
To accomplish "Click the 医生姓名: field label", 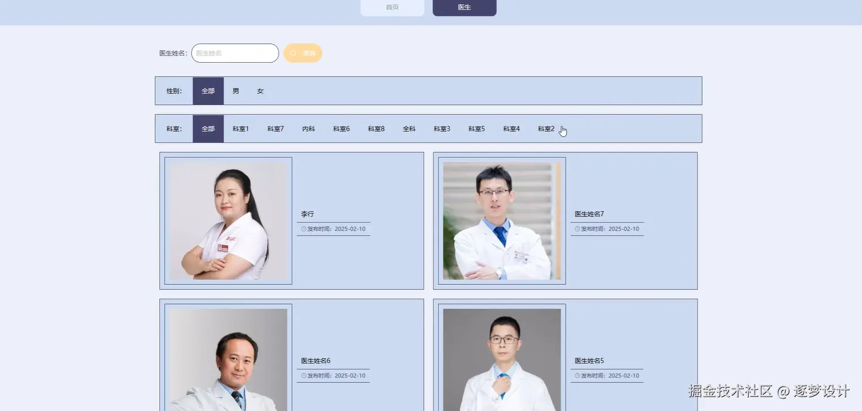I will 173,53.
